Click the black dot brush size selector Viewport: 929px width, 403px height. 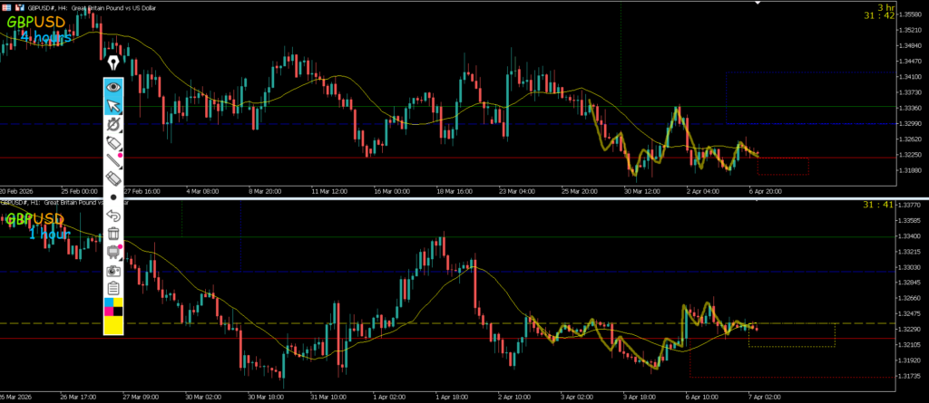click(x=113, y=197)
